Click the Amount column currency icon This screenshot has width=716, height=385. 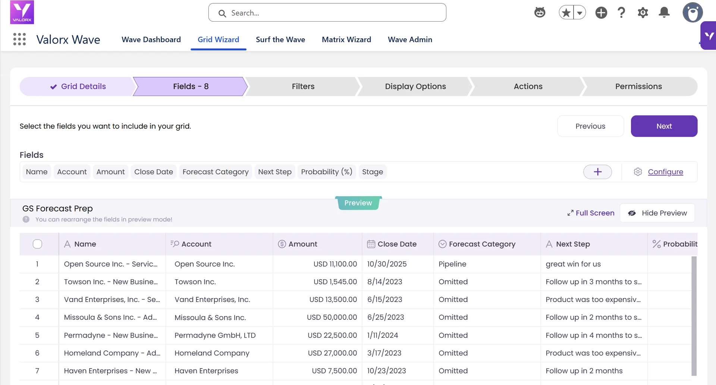(282, 244)
